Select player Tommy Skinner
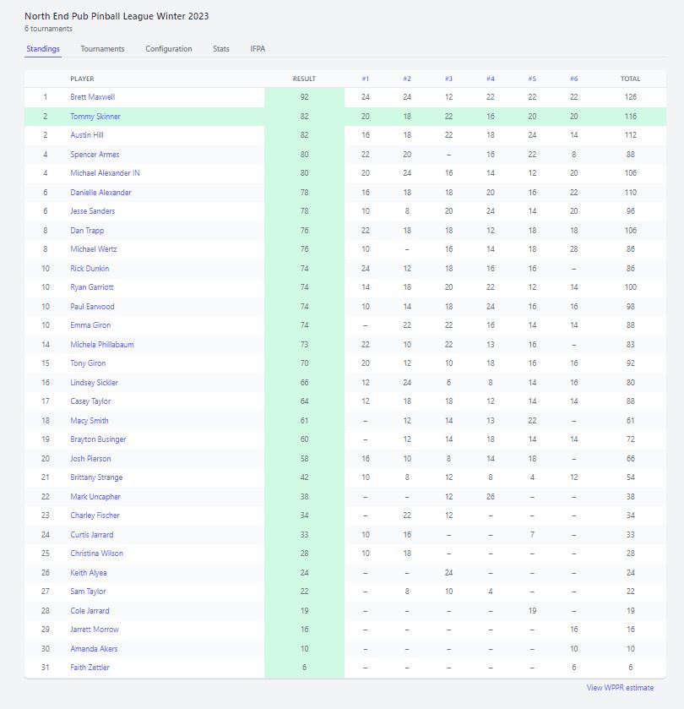Image resolution: width=684 pixels, height=709 pixels. pos(94,117)
